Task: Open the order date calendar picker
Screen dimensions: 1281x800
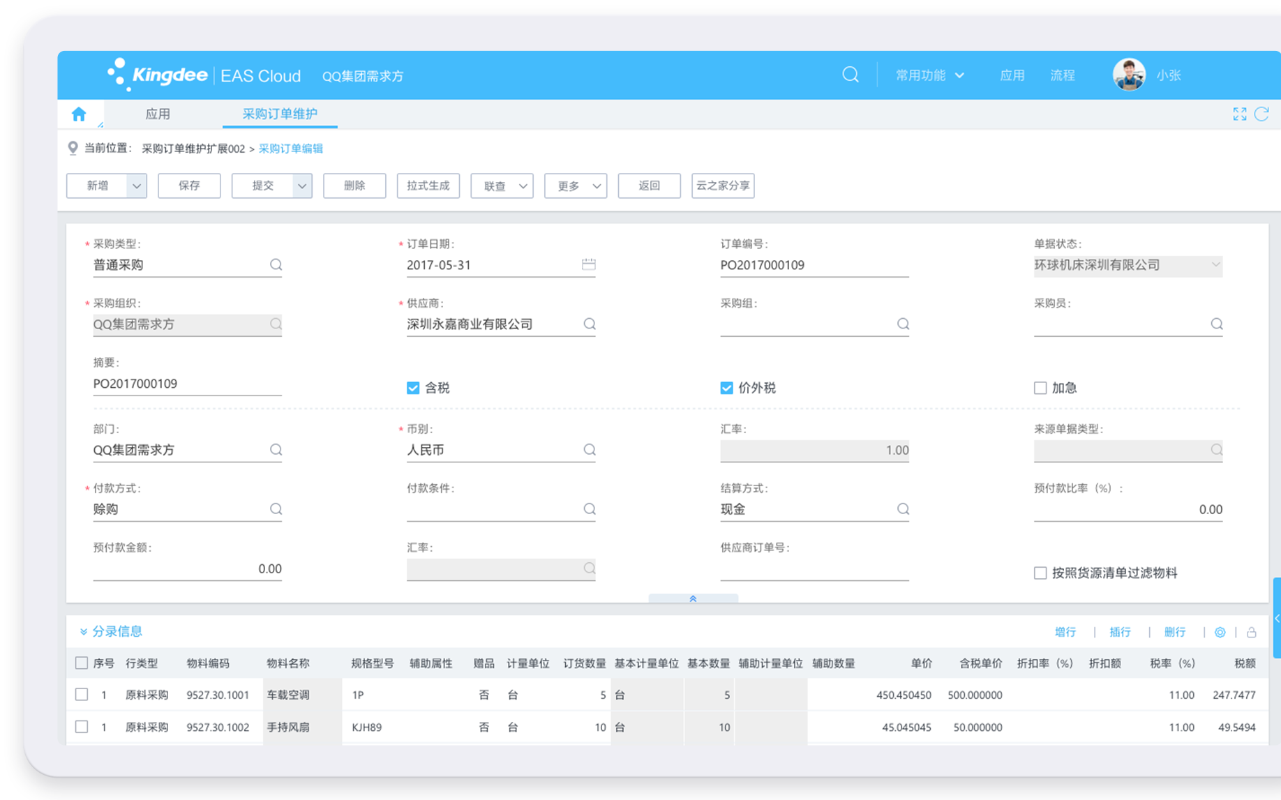Action: 588,264
